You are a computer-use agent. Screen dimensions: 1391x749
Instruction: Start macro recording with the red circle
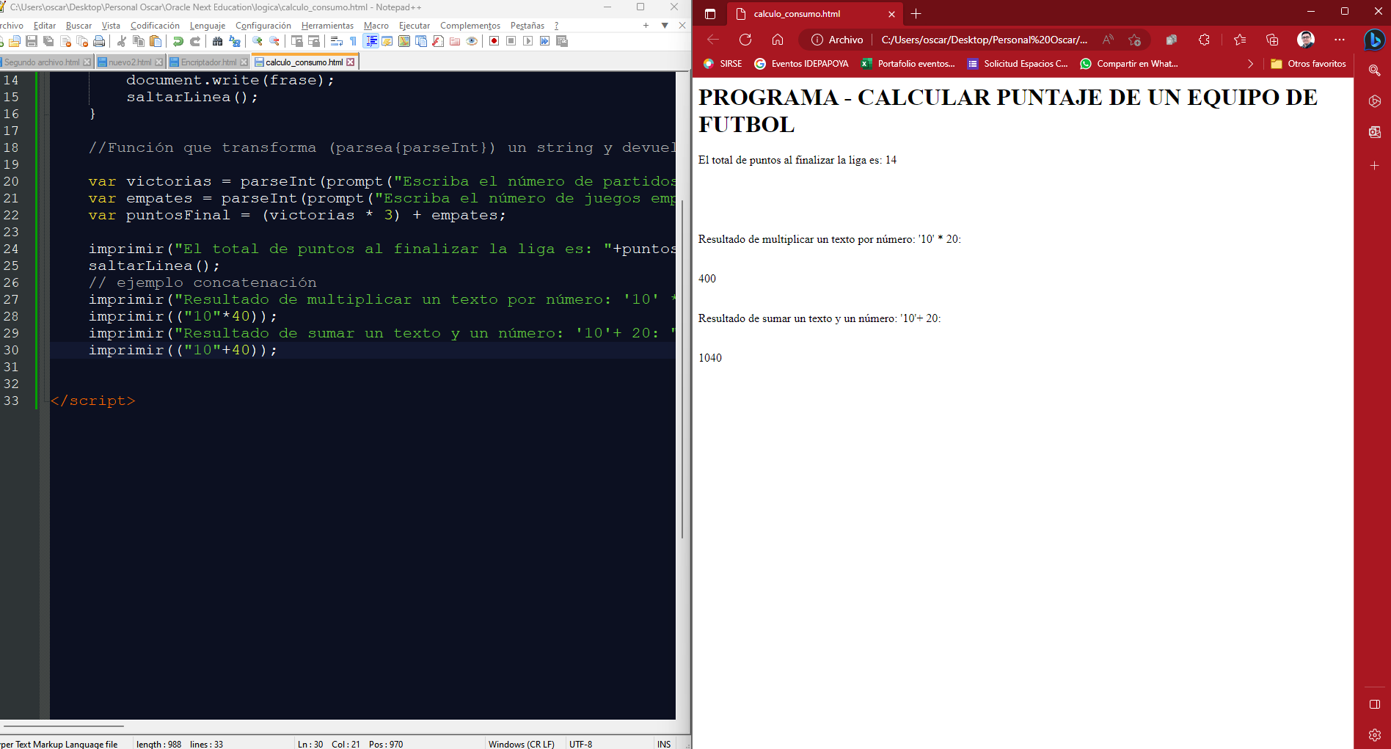point(494,41)
